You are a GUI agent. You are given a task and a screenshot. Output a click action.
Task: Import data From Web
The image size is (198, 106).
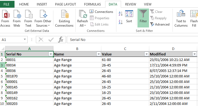[x=17, y=19]
